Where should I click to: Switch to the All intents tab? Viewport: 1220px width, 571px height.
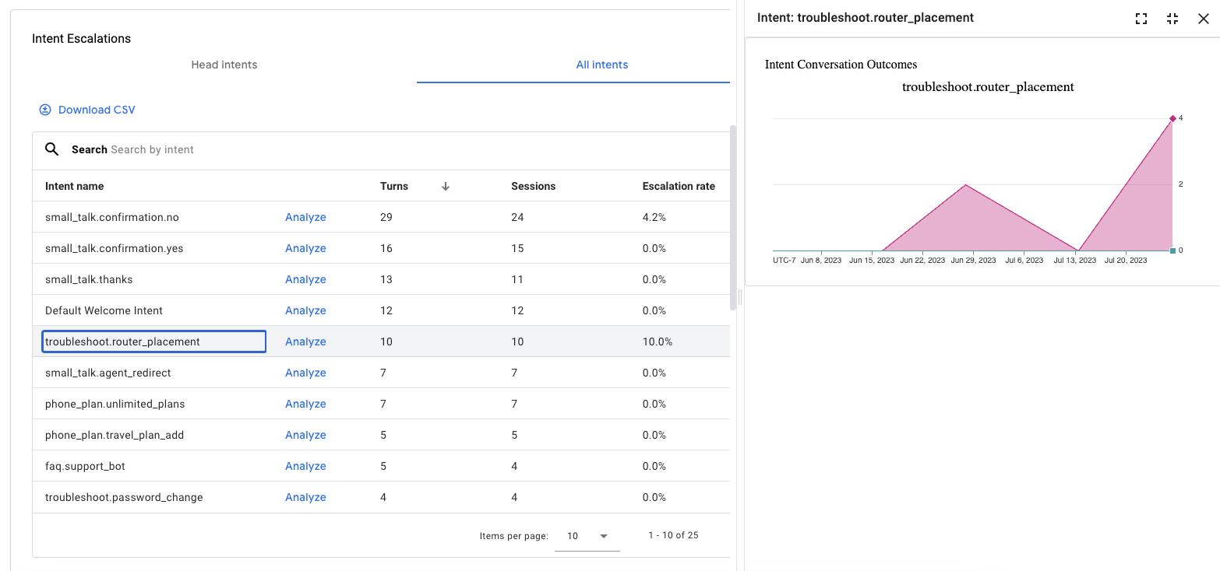coord(601,65)
